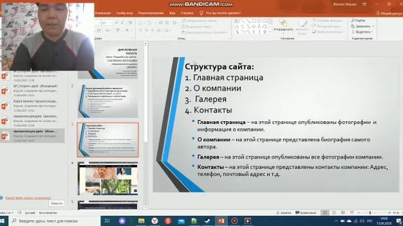The image size is (403, 226).
Task: Open the Заливка фигуры shape fill dropdown
Action: click(x=328, y=20)
